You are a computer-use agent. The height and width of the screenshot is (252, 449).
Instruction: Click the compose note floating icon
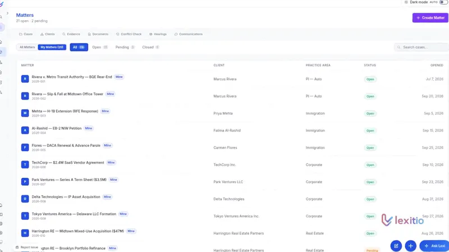(396, 246)
